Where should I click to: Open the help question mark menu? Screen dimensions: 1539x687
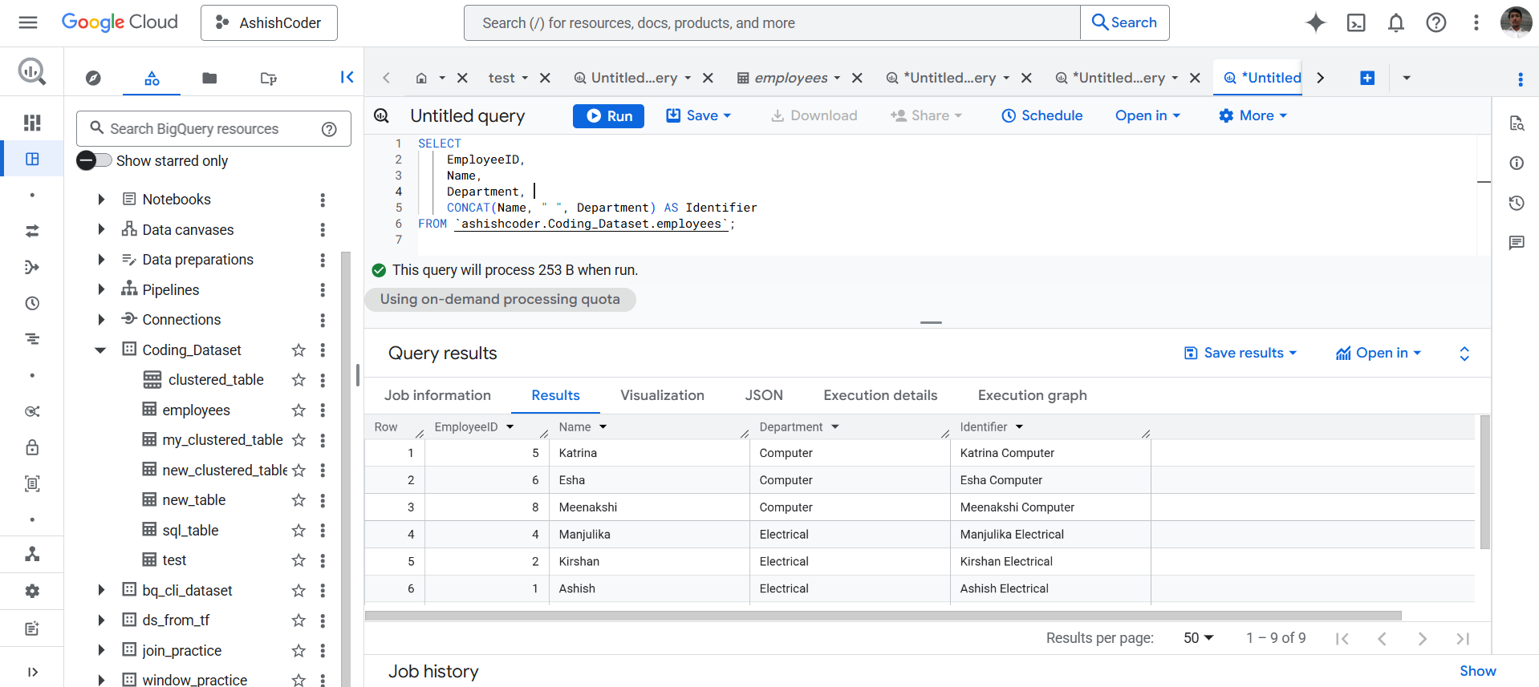pyautogui.click(x=1436, y=22)
